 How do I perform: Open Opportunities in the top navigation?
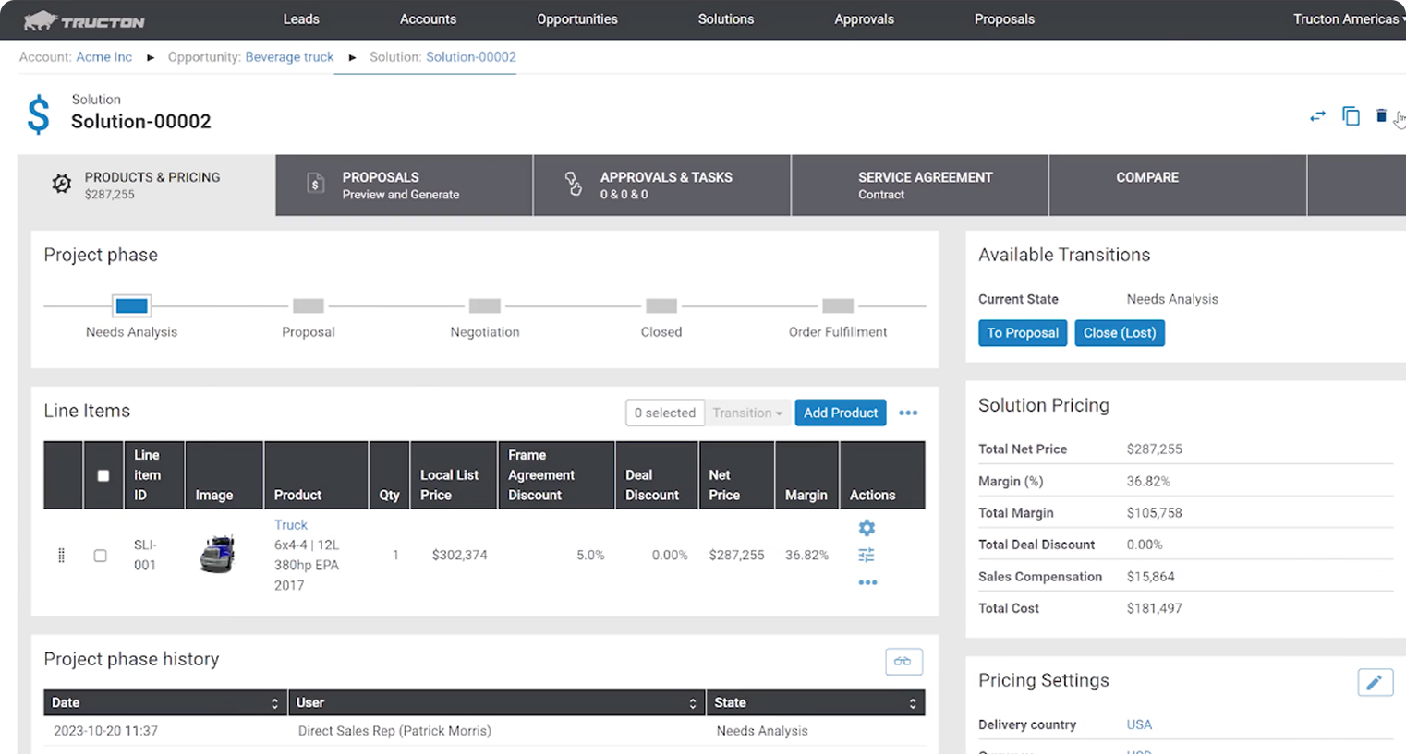click(x=577, y=19)
